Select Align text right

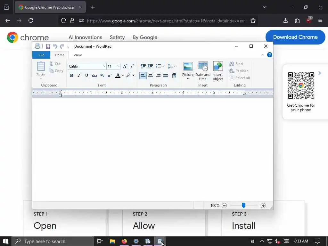point(158,76)
